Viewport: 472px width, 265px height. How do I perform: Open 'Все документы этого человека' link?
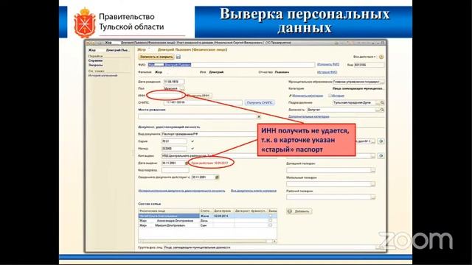(x=254, y=191)
